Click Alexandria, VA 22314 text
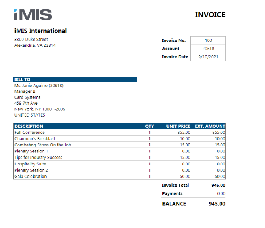Screen dimensions: 265x228 35,45
